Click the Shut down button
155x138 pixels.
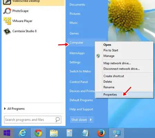(x=79, y=120)
